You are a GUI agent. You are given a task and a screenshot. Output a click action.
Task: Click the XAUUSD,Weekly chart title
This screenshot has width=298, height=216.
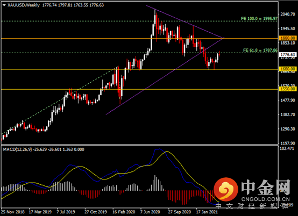coord(24,5)
